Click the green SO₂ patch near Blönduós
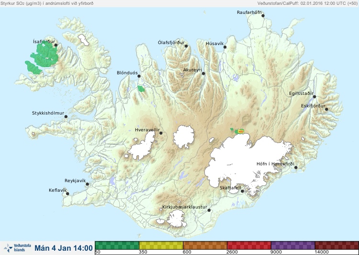This screenshot has width=359, height=255. (x=141, y=89)
